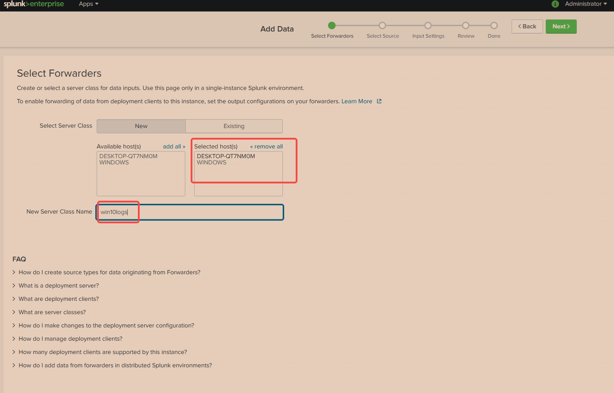Expand FAQ on how many deployment clients supported
The image size is (614, 393).
(100, 352)
